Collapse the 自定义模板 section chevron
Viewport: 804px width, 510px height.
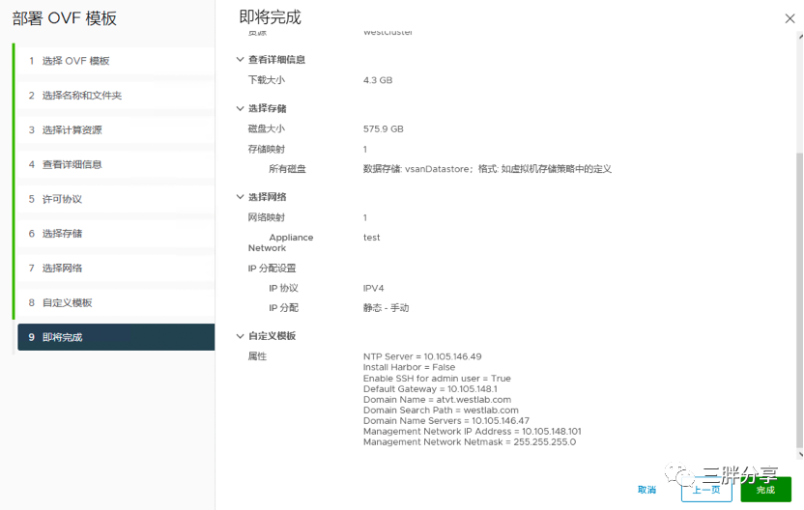[240, 336]
